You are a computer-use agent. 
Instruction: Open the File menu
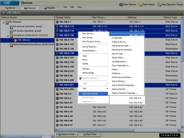(65, 7)
